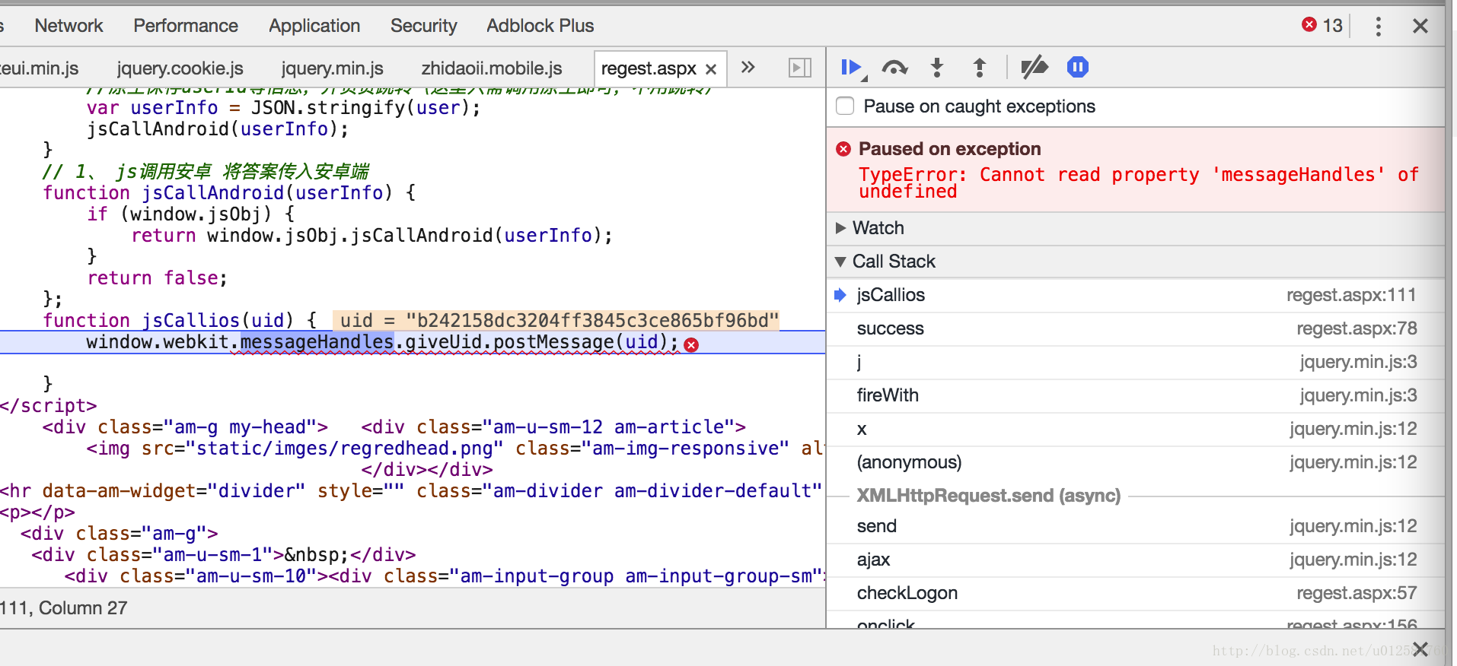The width and height of the screenshot is (1457, 666).
Task: Click the red error count 13 indicator
Action: [x=1322, y=26]
